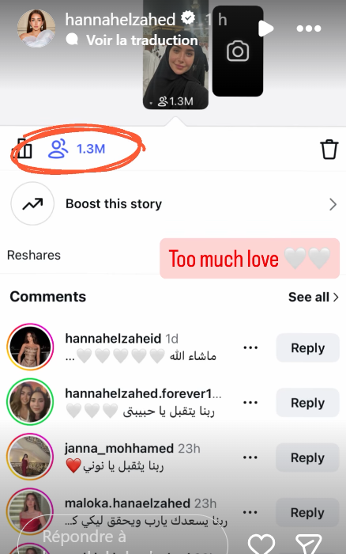Reply to maloka.hanaelzahed comment
346x554 pixels.
307,512
